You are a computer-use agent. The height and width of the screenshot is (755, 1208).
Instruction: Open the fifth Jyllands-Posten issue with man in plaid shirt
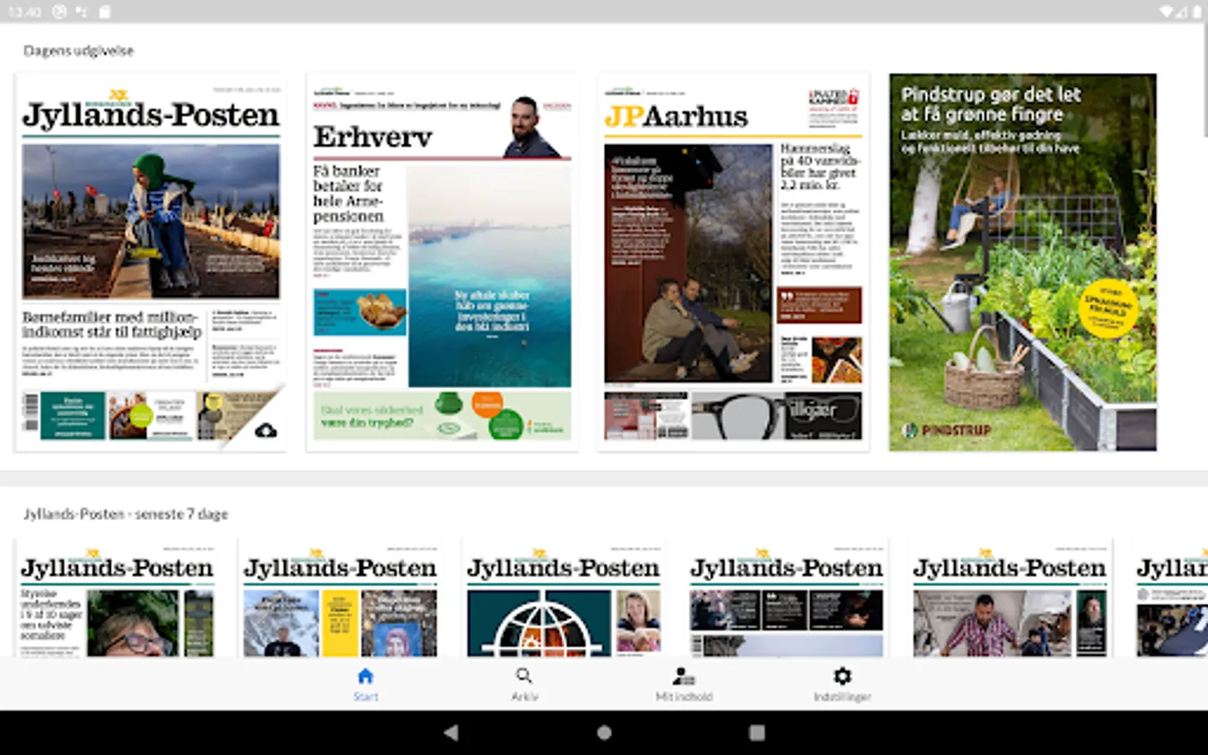pos(1009,598)
